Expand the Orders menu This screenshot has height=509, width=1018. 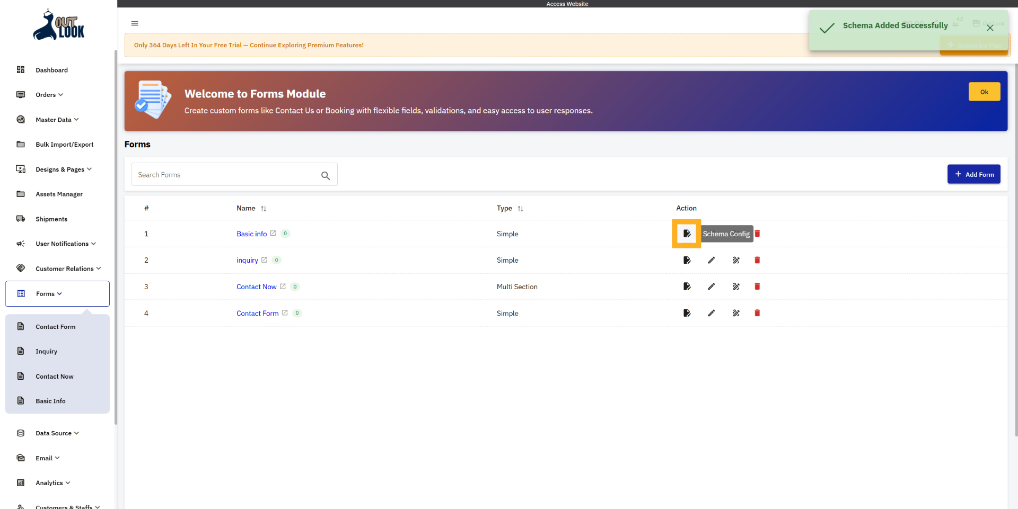pos(45,94)
